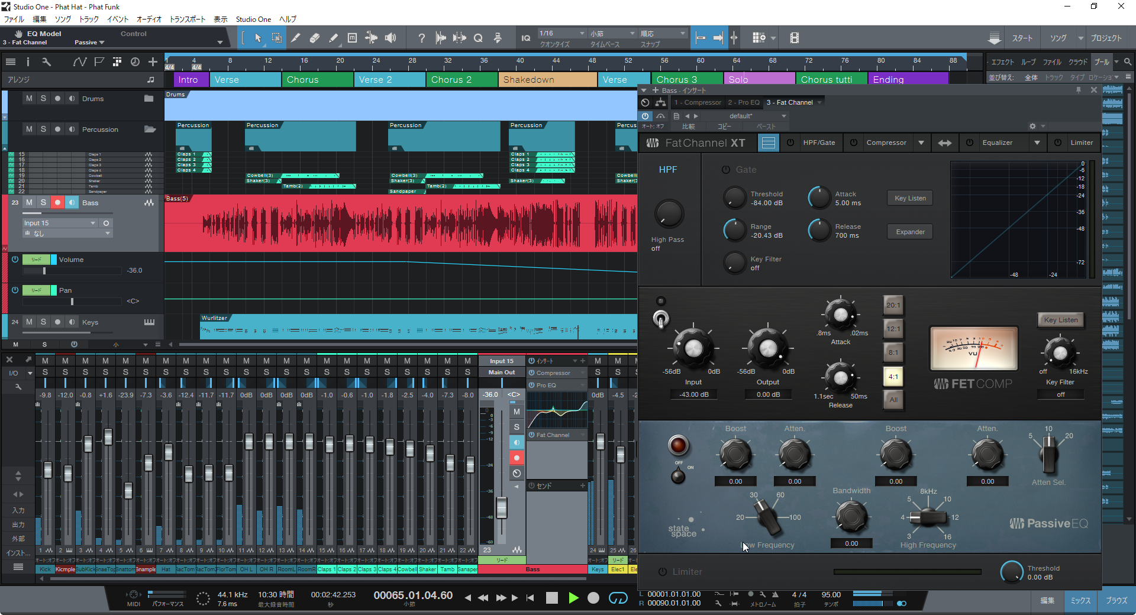Viewport: 1136px width, 615px height.
Task: Click the add track plus icon
Action: point(153,61)
